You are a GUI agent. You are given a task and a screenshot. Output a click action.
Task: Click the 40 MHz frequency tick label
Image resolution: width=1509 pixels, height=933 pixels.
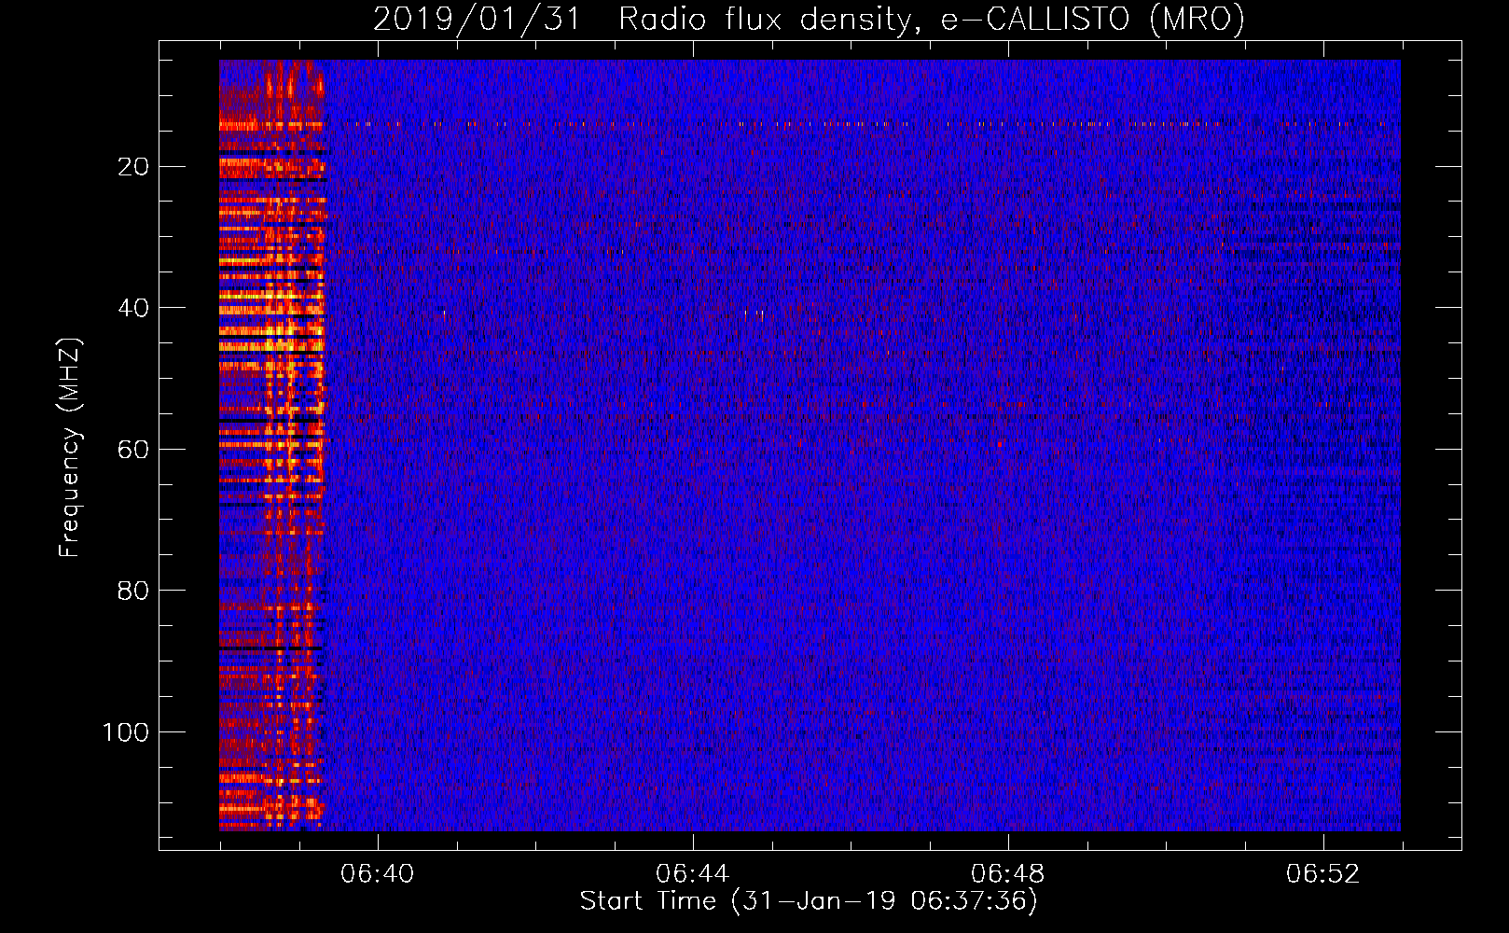click(x=133, y=308)
